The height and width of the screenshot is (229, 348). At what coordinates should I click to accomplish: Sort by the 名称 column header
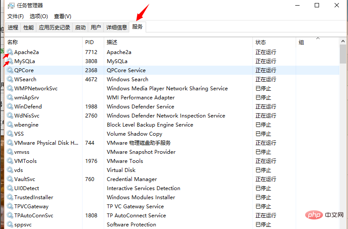point(44,42)
